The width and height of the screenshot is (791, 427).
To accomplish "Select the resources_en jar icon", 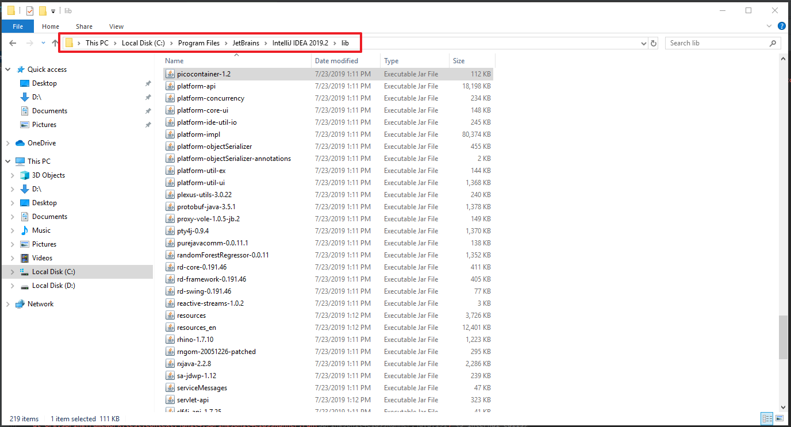I will coord(170,328).
